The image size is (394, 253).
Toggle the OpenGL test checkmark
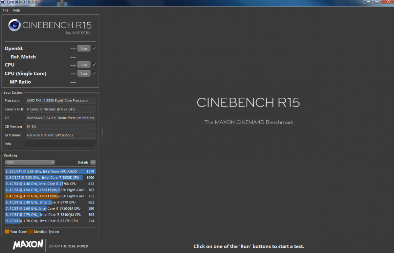point(94,48)
